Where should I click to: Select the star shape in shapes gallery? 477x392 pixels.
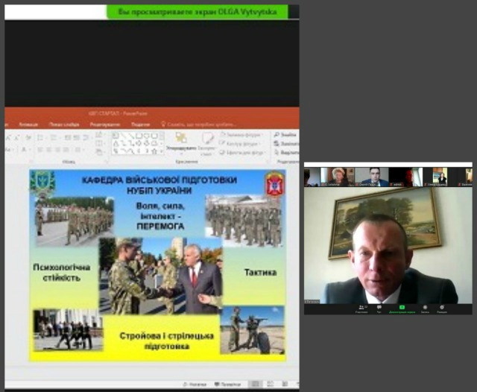click(x=154, y=151)
